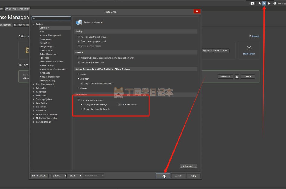Screen dimensions: 286x189
Task: Uncheck the Localized menus option
Action: click(x=119, y=104)
